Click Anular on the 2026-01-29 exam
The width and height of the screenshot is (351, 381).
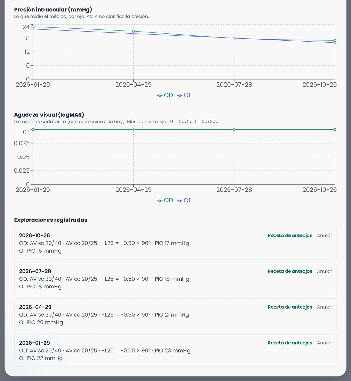click(x=324, y=343)
